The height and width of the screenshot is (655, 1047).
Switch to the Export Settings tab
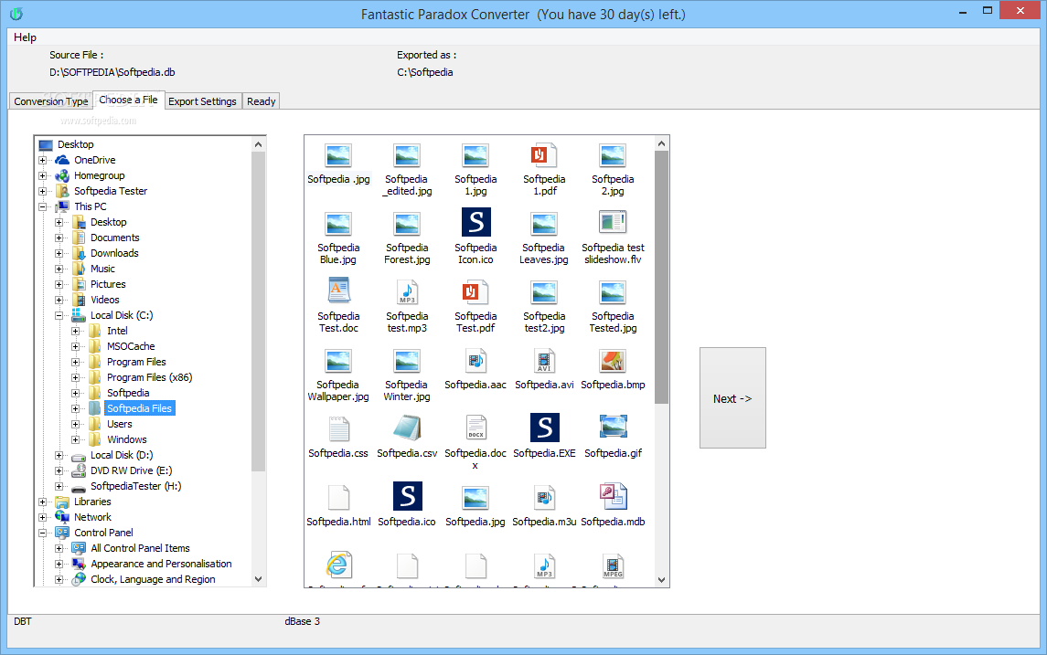pos(202,101)
